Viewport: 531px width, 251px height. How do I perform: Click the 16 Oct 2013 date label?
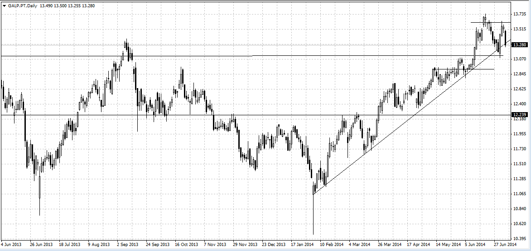tap(187, 244)
